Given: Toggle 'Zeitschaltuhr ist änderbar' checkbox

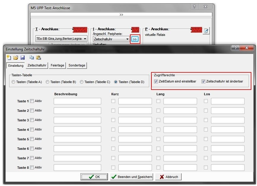Looking at the screenshot, I should 203,82.
